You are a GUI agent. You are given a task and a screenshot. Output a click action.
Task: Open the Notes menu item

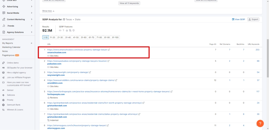pos(5,51)
